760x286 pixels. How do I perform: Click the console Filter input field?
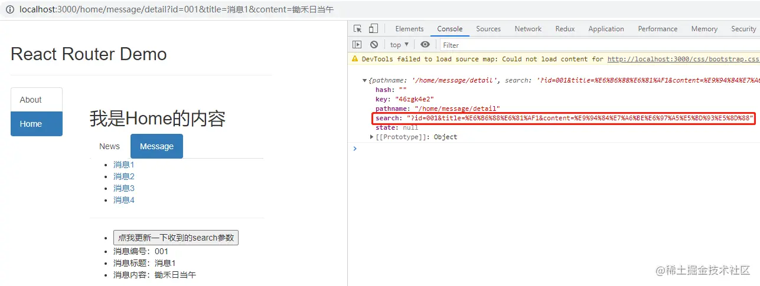click(x=599, y=45)
